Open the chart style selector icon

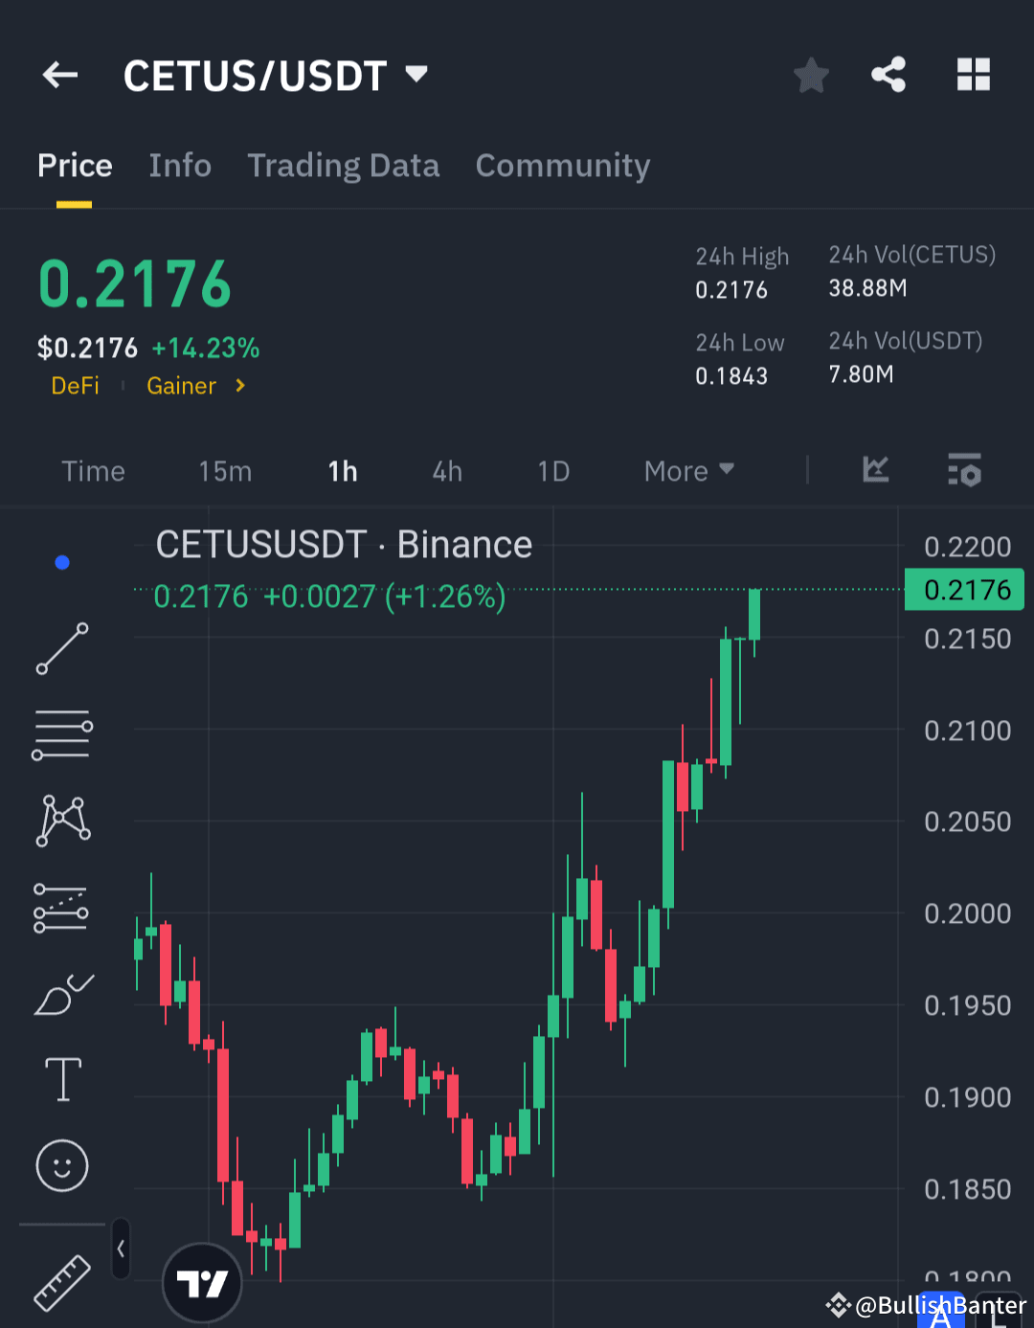coord(876,470)
